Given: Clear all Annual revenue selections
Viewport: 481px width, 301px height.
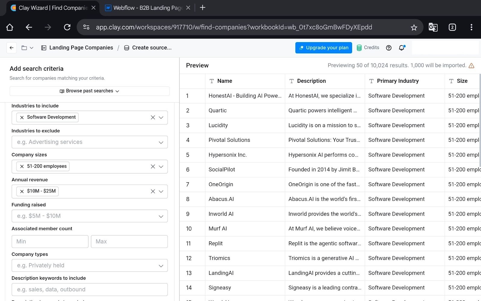Looking at the screenshot, I should pos(153,191).
